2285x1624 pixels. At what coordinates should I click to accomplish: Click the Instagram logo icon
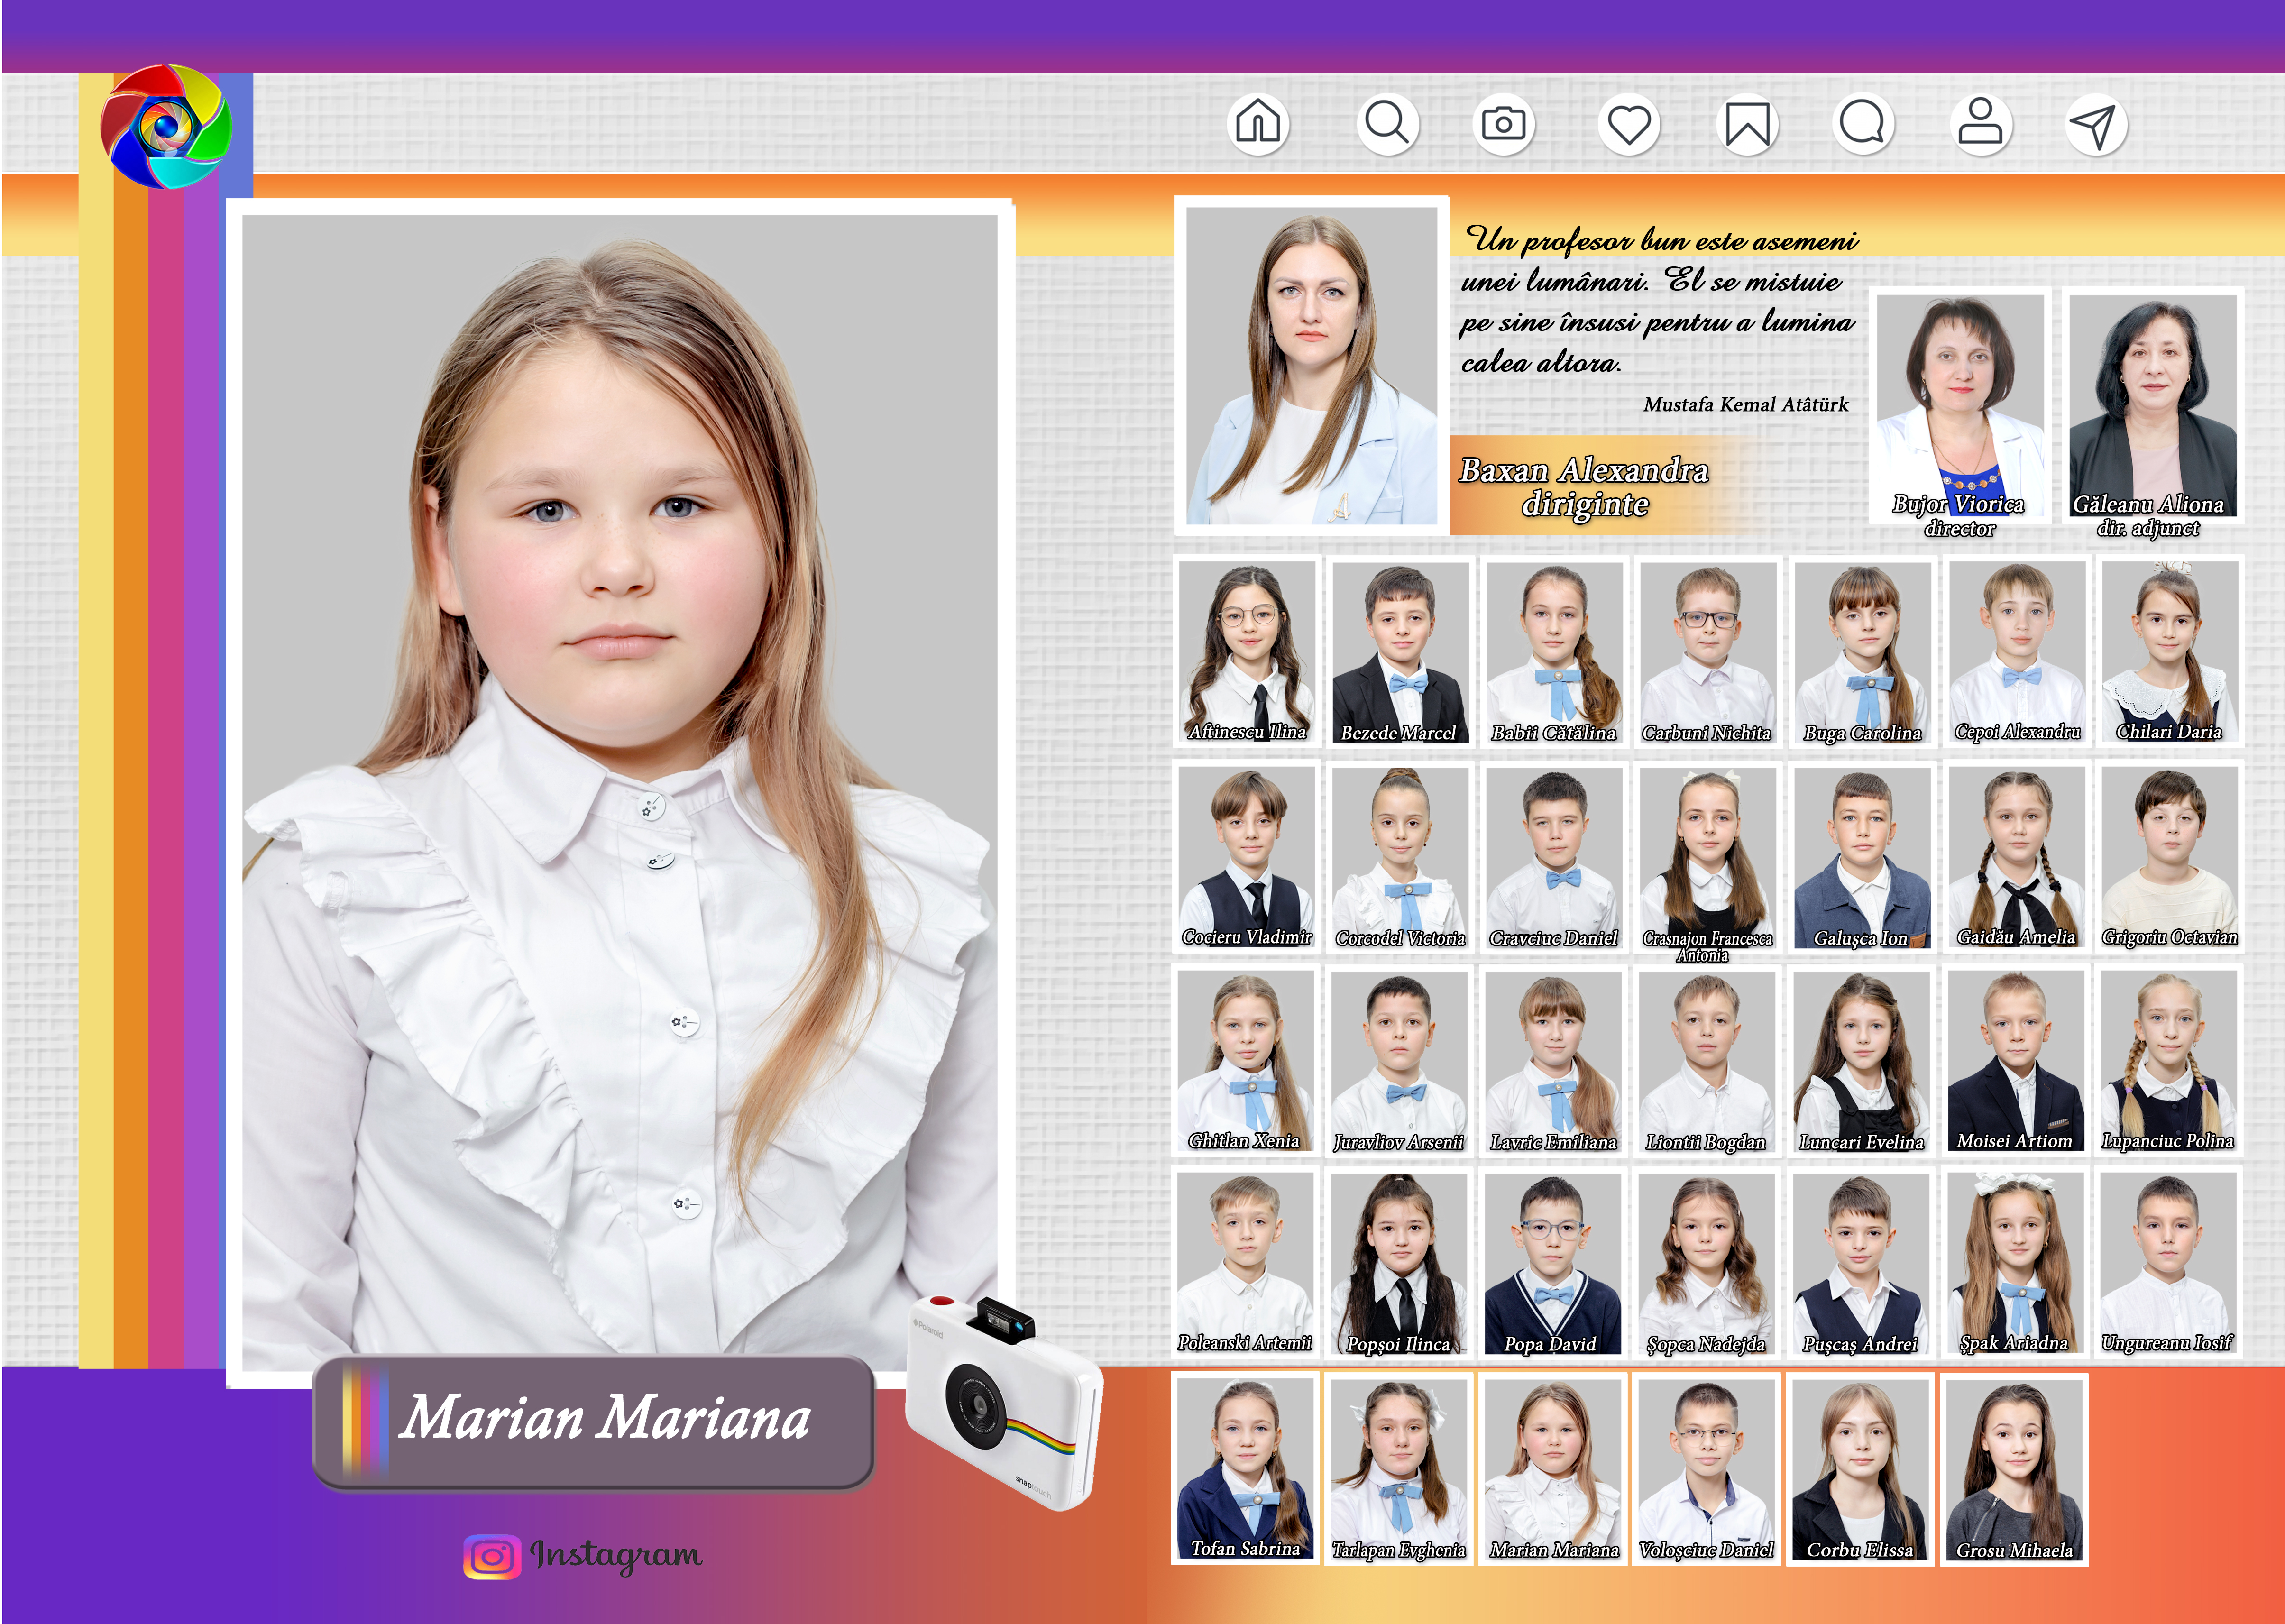click(492, 1557)
